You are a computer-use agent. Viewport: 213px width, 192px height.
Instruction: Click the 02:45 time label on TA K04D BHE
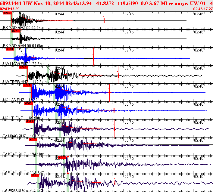pyautogui.click(x=129, y=159)
